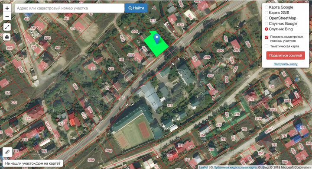The width and height of the screenshot is (312, 169).
Task: Click parcel label 726 on map
Action: coord(271,86)
